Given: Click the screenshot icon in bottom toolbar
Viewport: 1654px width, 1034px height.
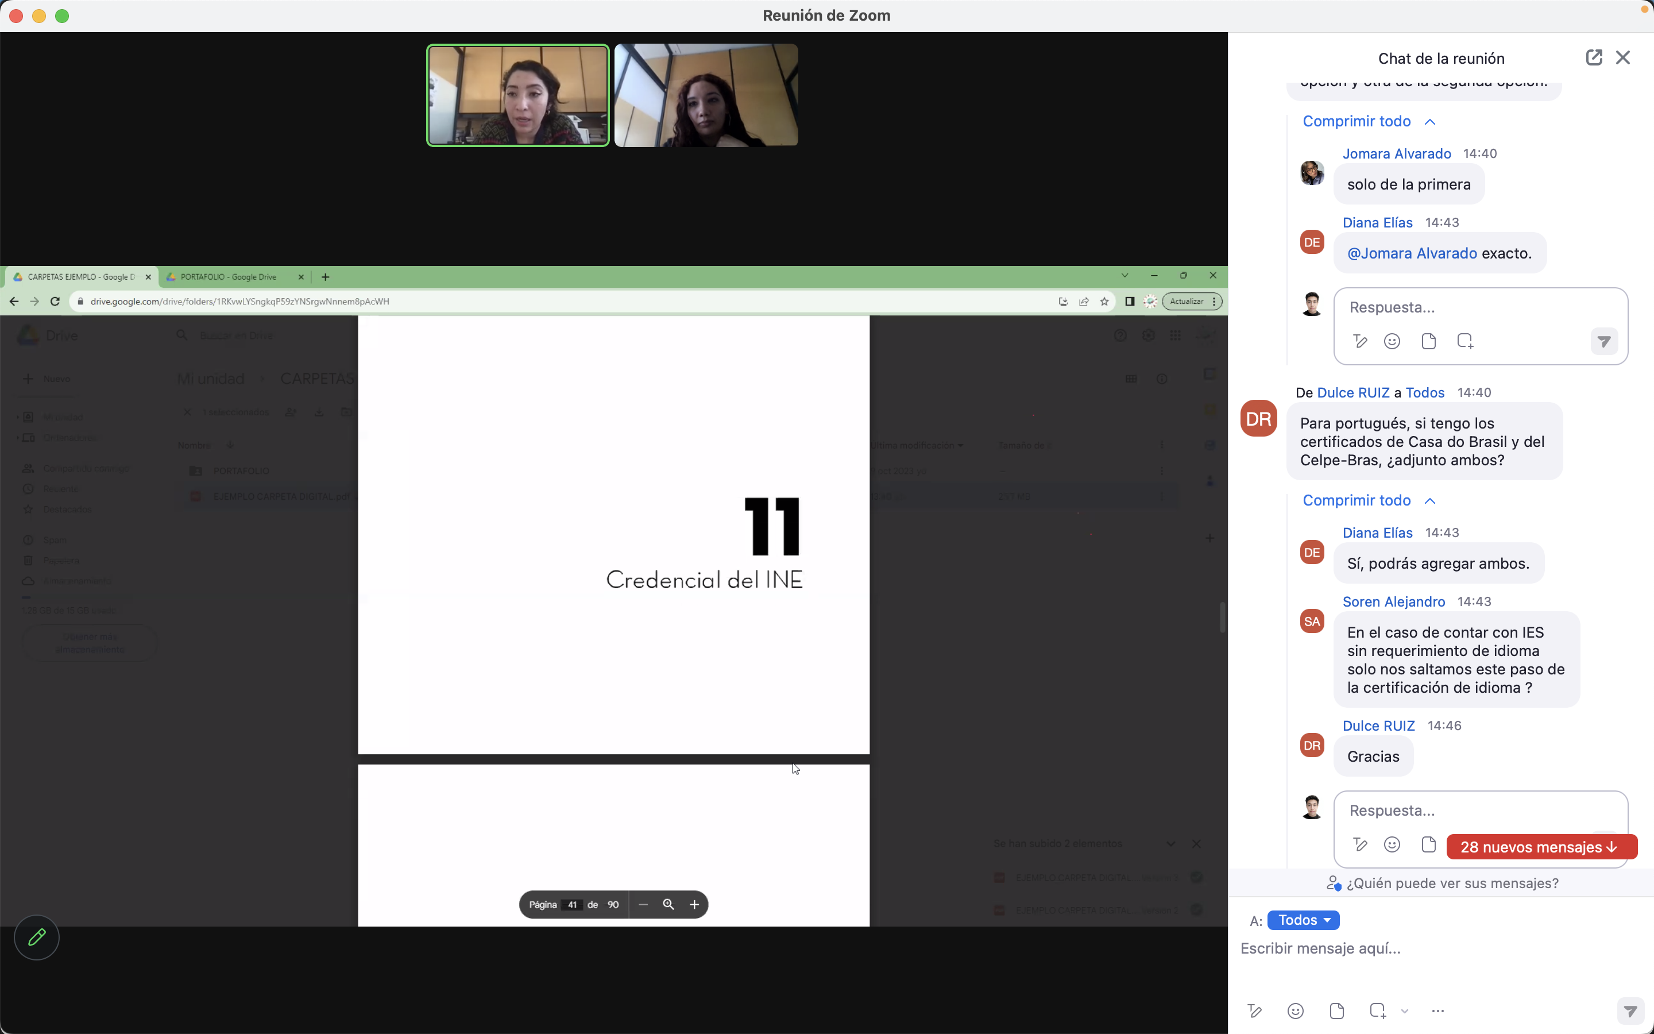Looking at the screenshot, I should [x=1377, y=1011].
